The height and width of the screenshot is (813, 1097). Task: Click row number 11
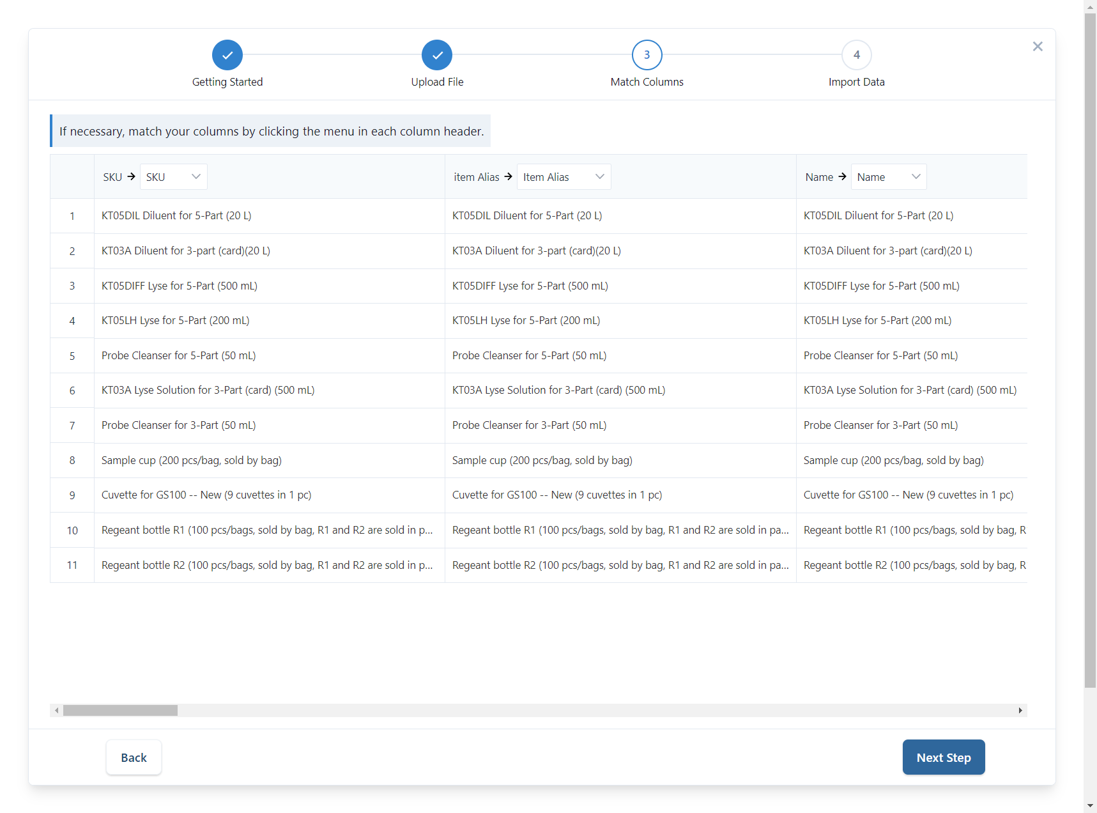pyautogui.click(x=72, y=565)
